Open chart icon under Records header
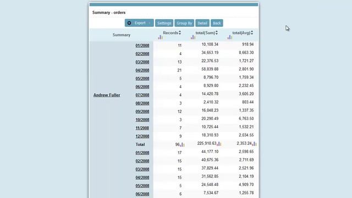Viewport: 352px width, 198px height. 160,37
